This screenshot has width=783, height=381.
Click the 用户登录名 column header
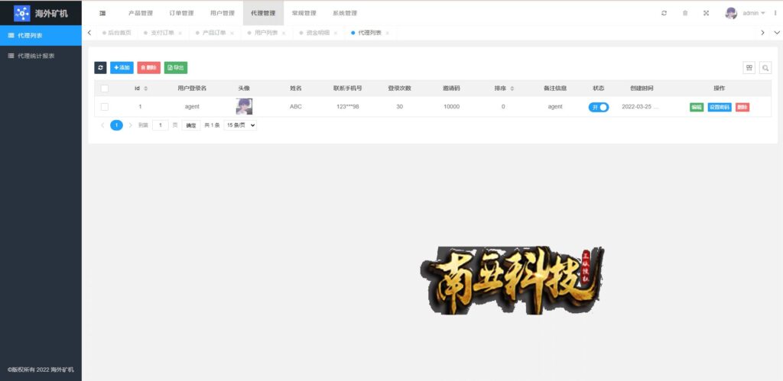click(x=192, y=89)
